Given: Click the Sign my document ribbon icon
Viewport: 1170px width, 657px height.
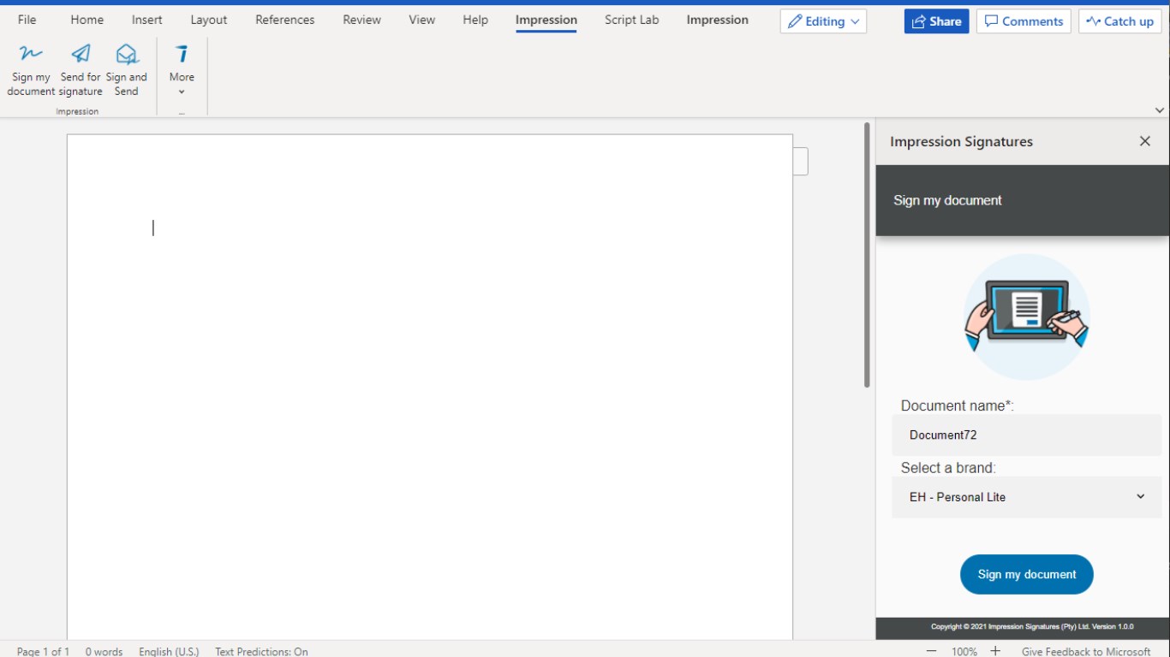Looking at the screenshot, I should click(31, 70).
